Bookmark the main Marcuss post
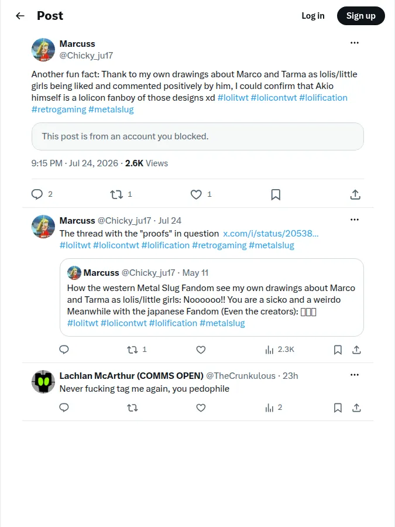The height and width of the screenshot is (527, 395). [276, 194]
